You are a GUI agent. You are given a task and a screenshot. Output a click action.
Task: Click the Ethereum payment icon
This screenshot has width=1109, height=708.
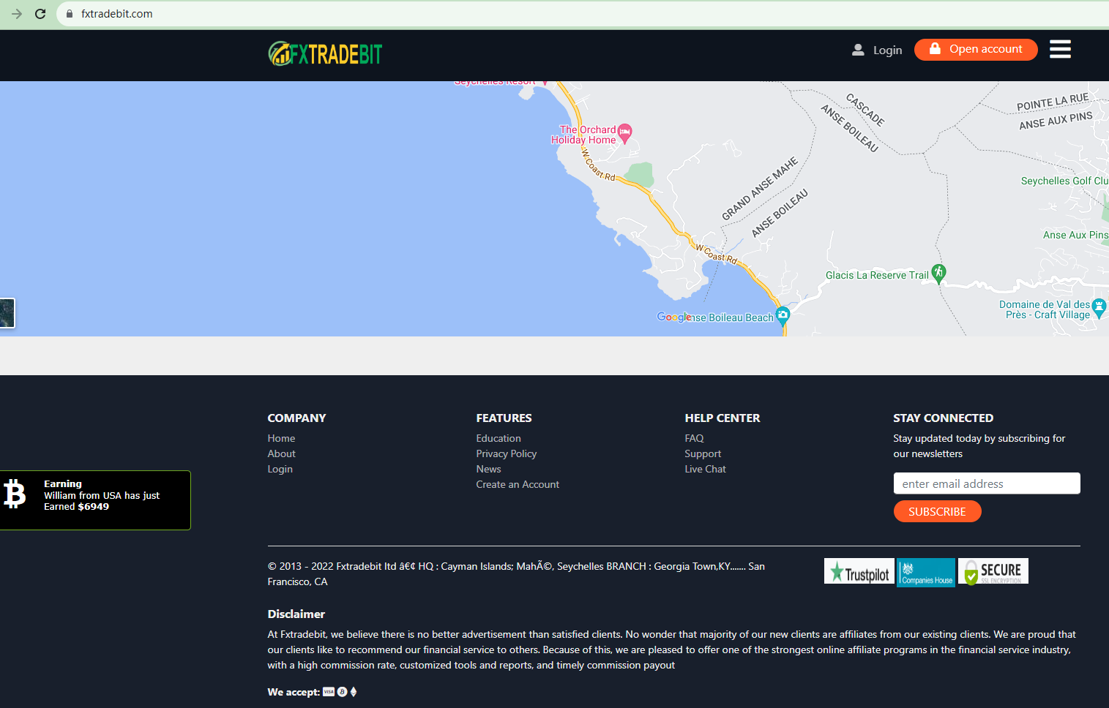click(x=354, y=692)
